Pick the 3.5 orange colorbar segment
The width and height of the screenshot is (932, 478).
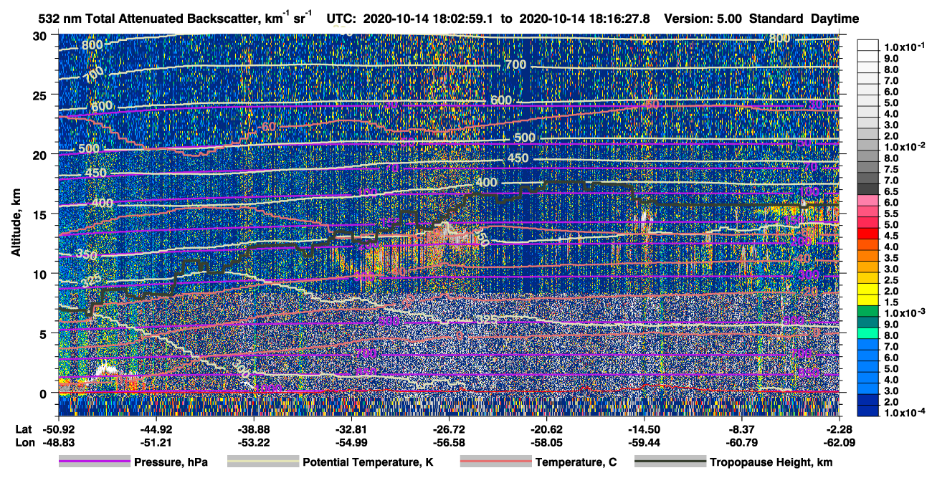(x=867, y=257)
